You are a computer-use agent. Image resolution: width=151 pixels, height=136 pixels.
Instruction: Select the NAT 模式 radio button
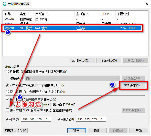pyautogui.click(x=7, y=85)
